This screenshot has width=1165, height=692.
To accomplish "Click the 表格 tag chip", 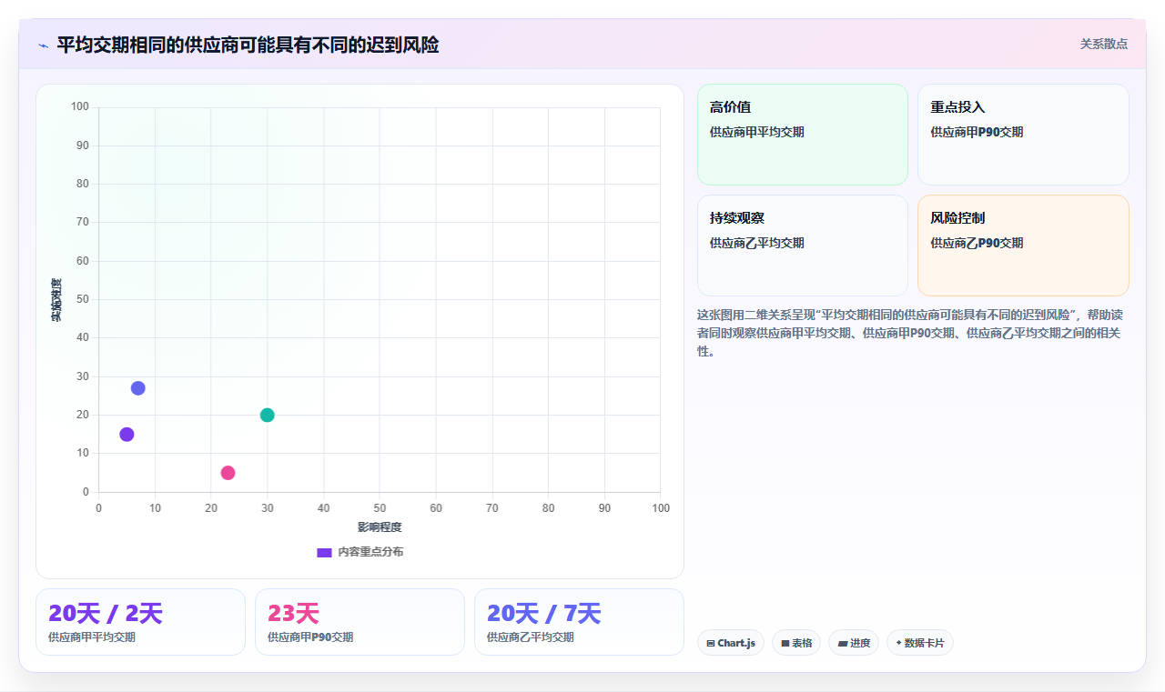I will click(x=796, y=643).
